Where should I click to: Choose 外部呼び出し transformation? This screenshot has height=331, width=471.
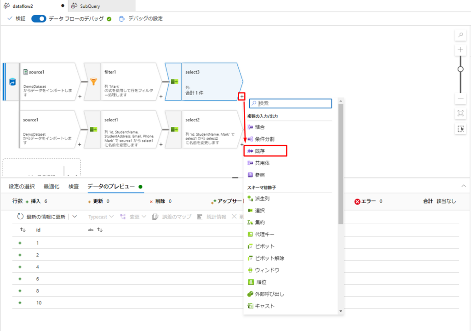tap(265, 294)
